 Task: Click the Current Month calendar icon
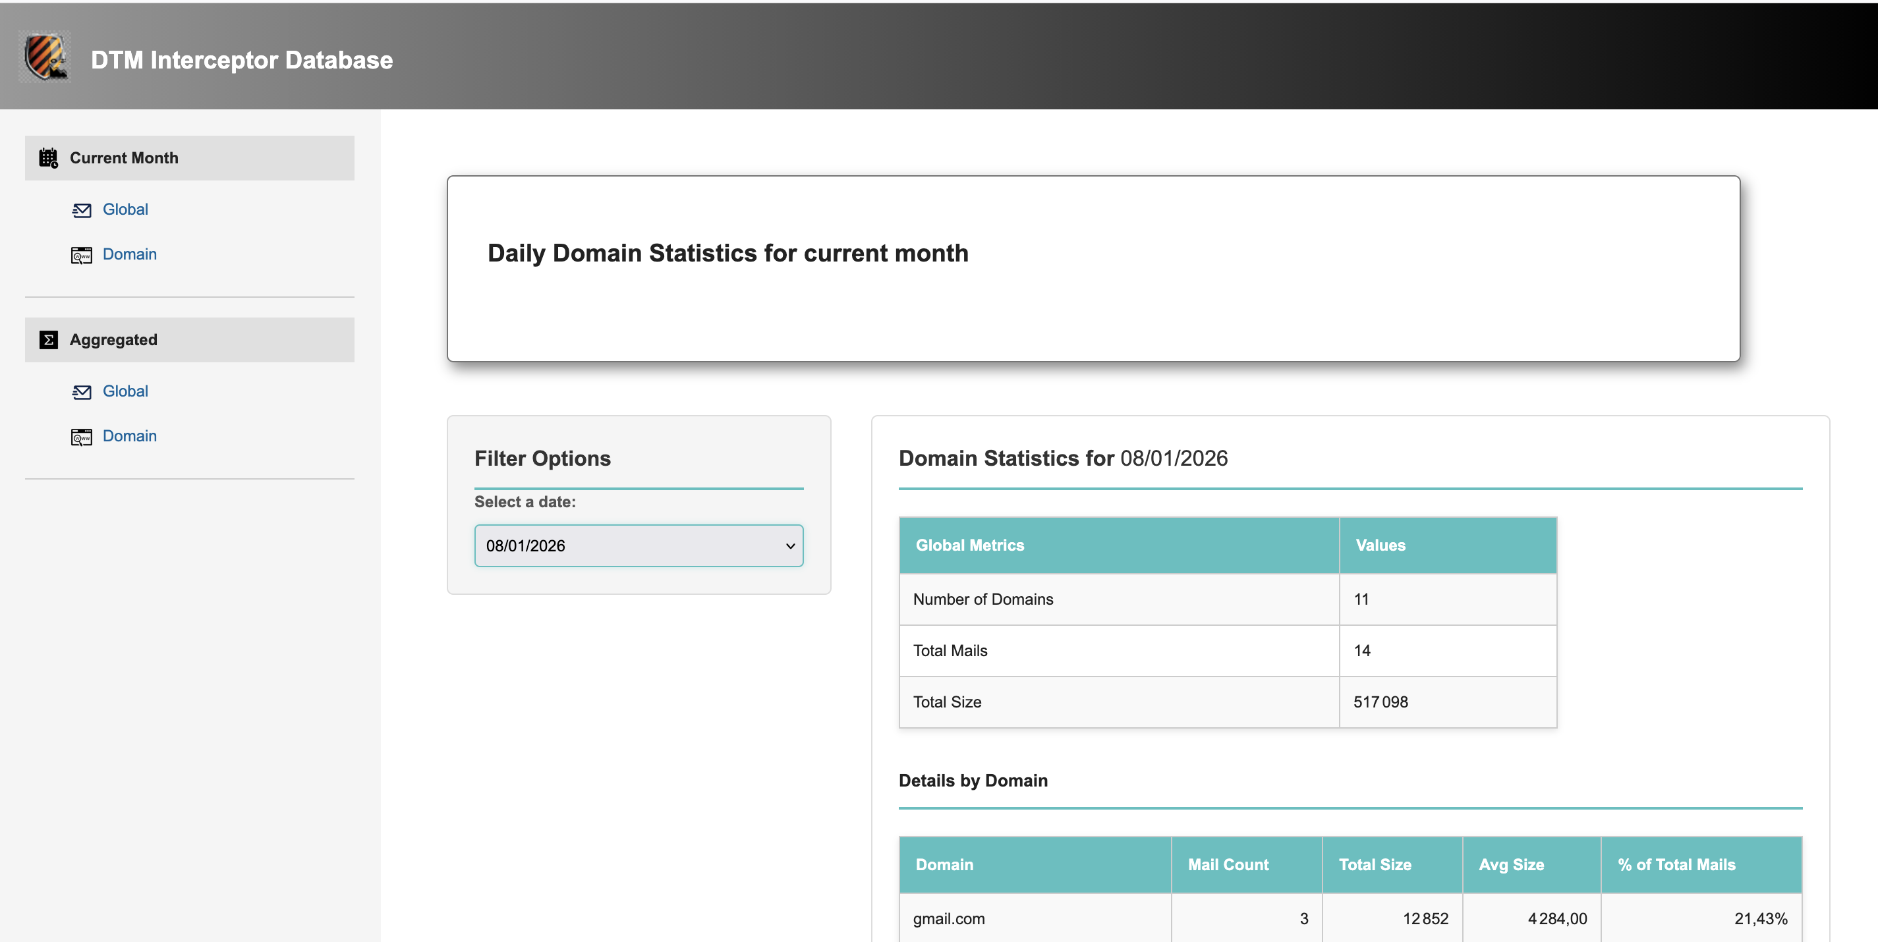tap(48, 158)
